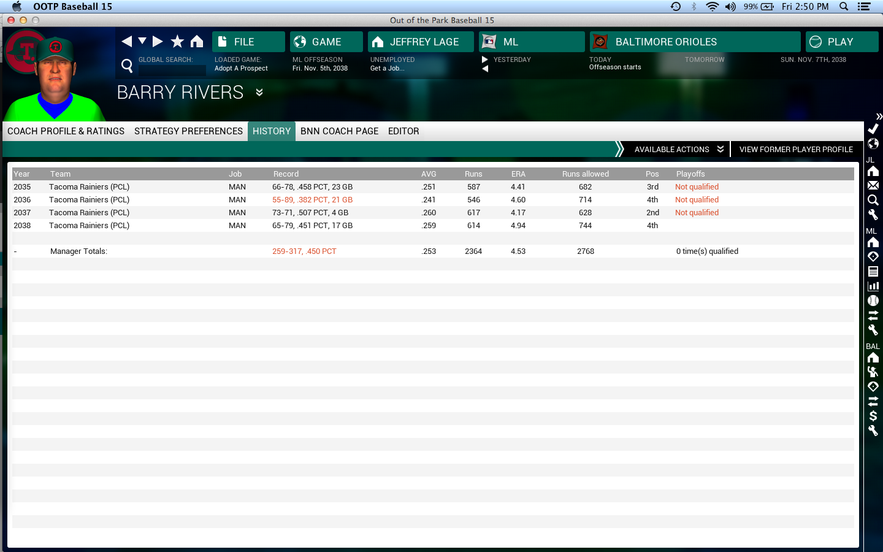Screen dimensions: 883x552
Task: Click the home icon beside the star
Action: (x=197, y=41)
